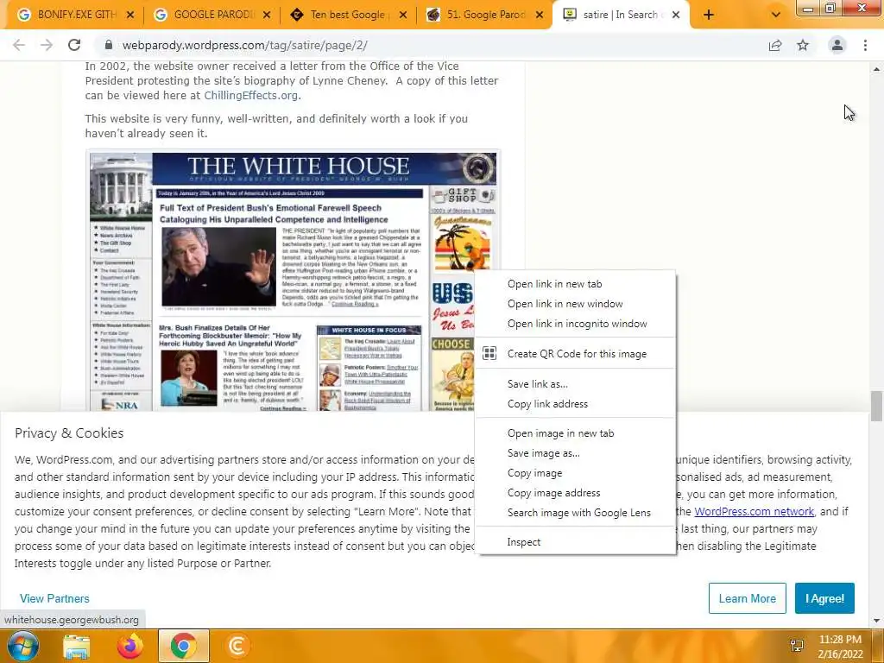Open a new tab with plus button

click(709, 16)
